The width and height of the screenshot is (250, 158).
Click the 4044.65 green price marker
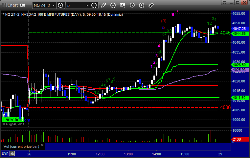239,34
